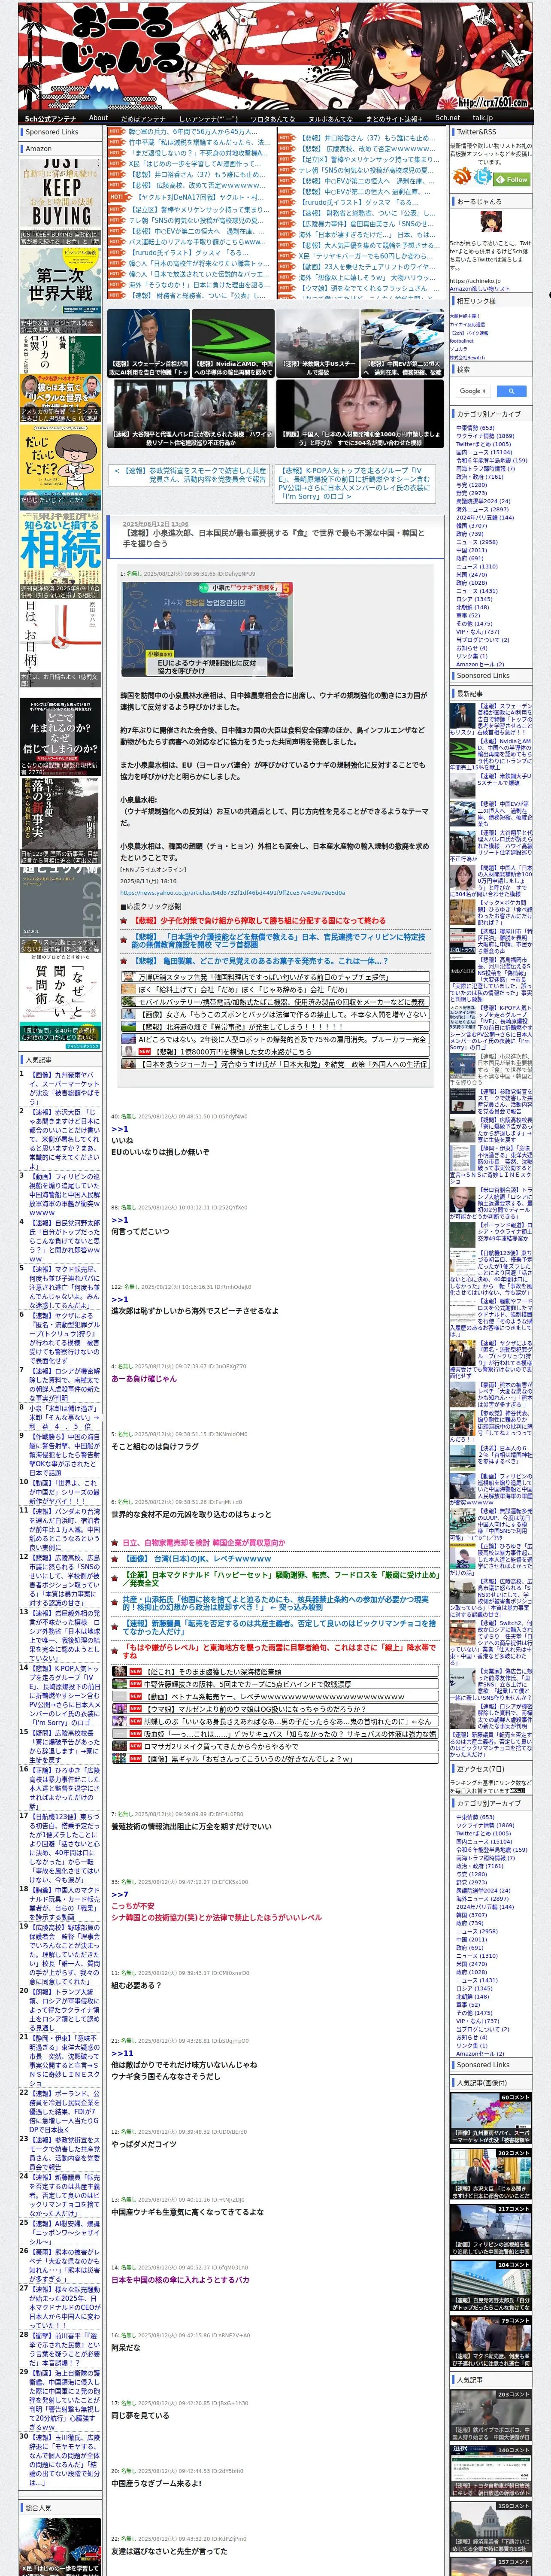Open the ワロタあんてな nav item
The height and width of the screenshot is (2576, 551).
(x=273, y=118)
